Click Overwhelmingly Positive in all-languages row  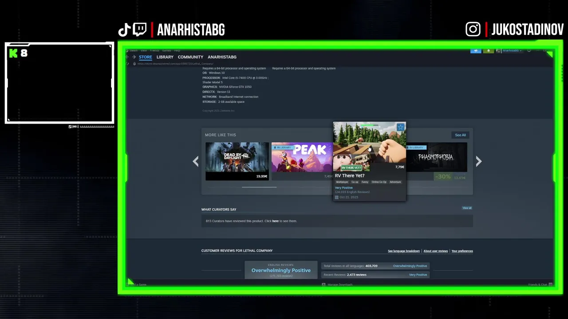click(410, 266)
